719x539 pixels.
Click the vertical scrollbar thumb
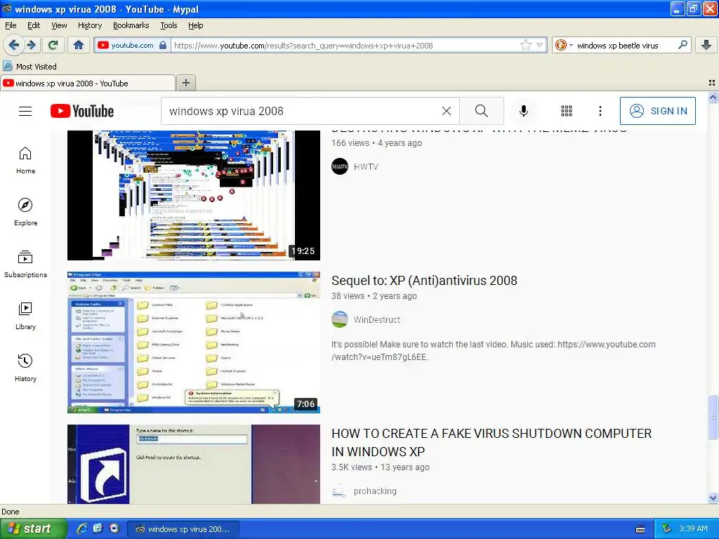click(713, 417)
